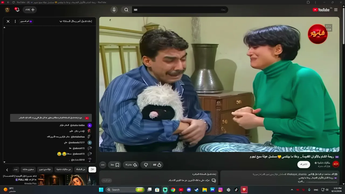Click the Create (إنشاء) button
This screenshot has width=345, height=194.
click(30, 10)
